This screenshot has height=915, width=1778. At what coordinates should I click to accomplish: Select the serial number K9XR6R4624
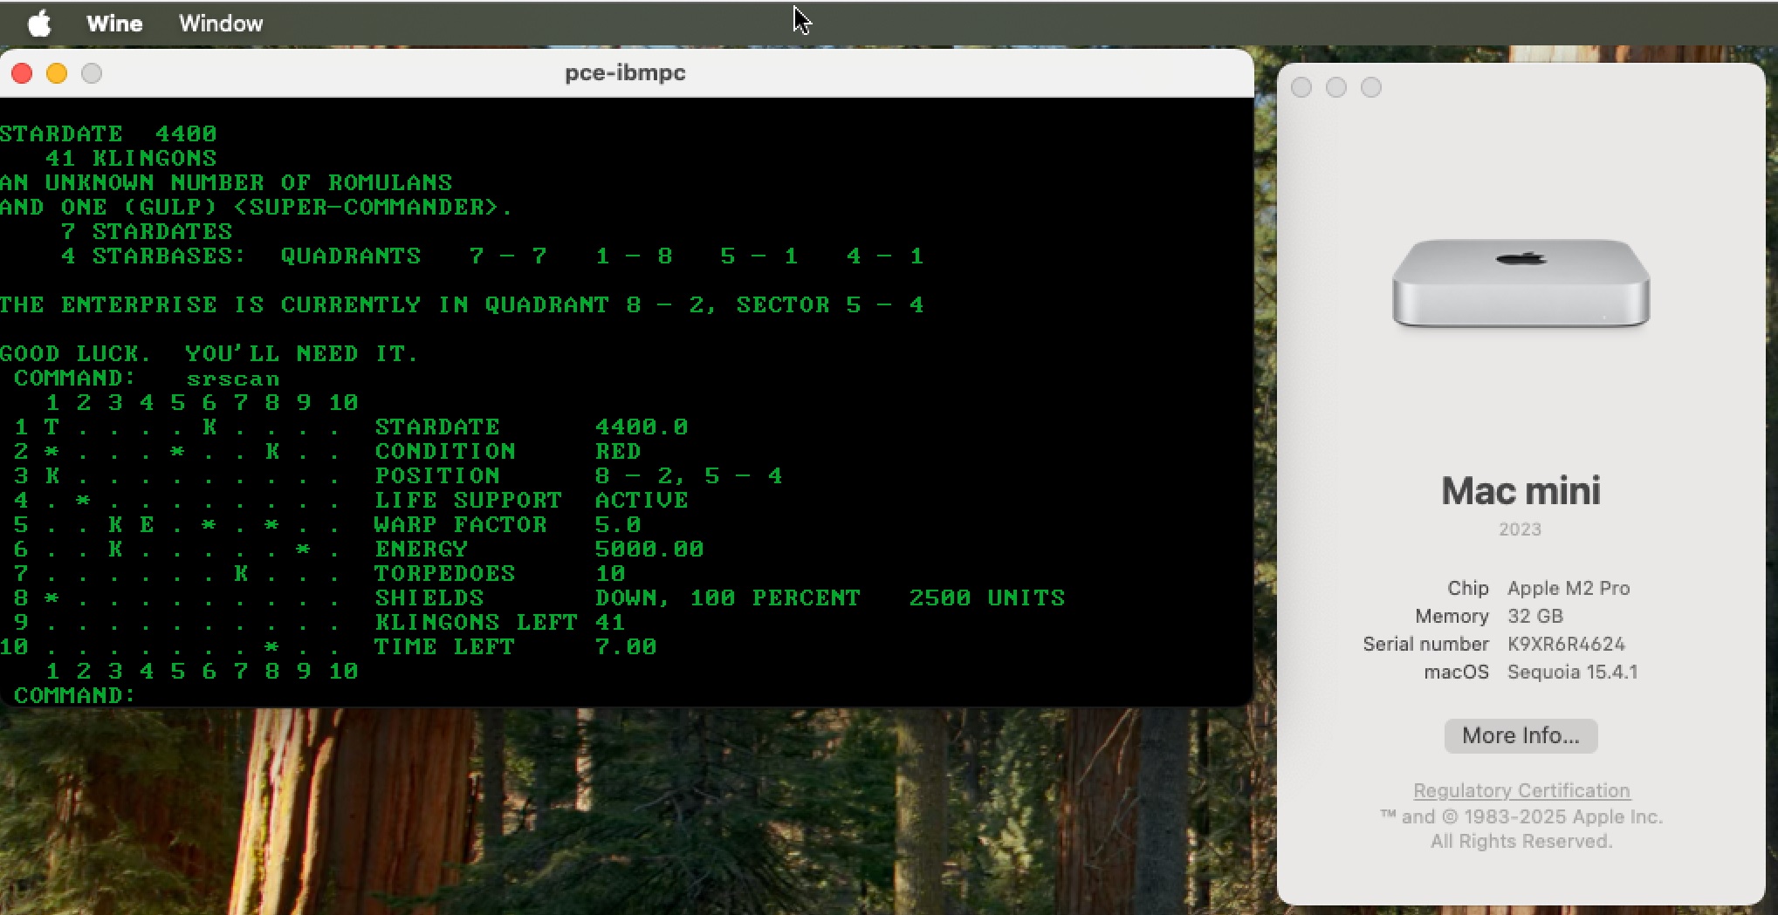click(1566, 644)
